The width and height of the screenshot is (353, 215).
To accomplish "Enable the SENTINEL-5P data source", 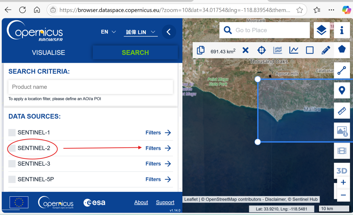I will coord(12,179).
